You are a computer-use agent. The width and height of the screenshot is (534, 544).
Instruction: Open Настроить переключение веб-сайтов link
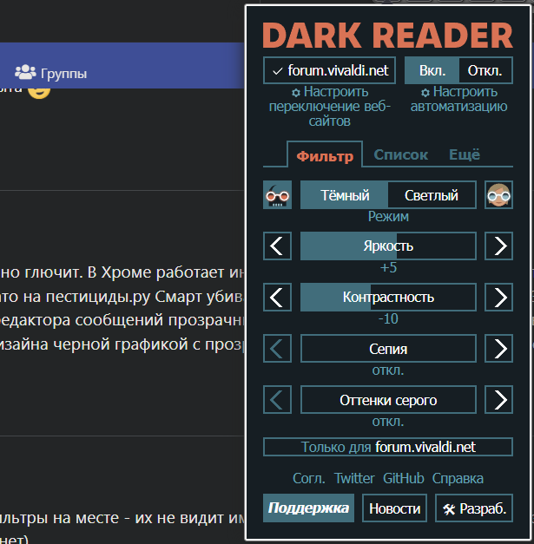pos(329,107)
